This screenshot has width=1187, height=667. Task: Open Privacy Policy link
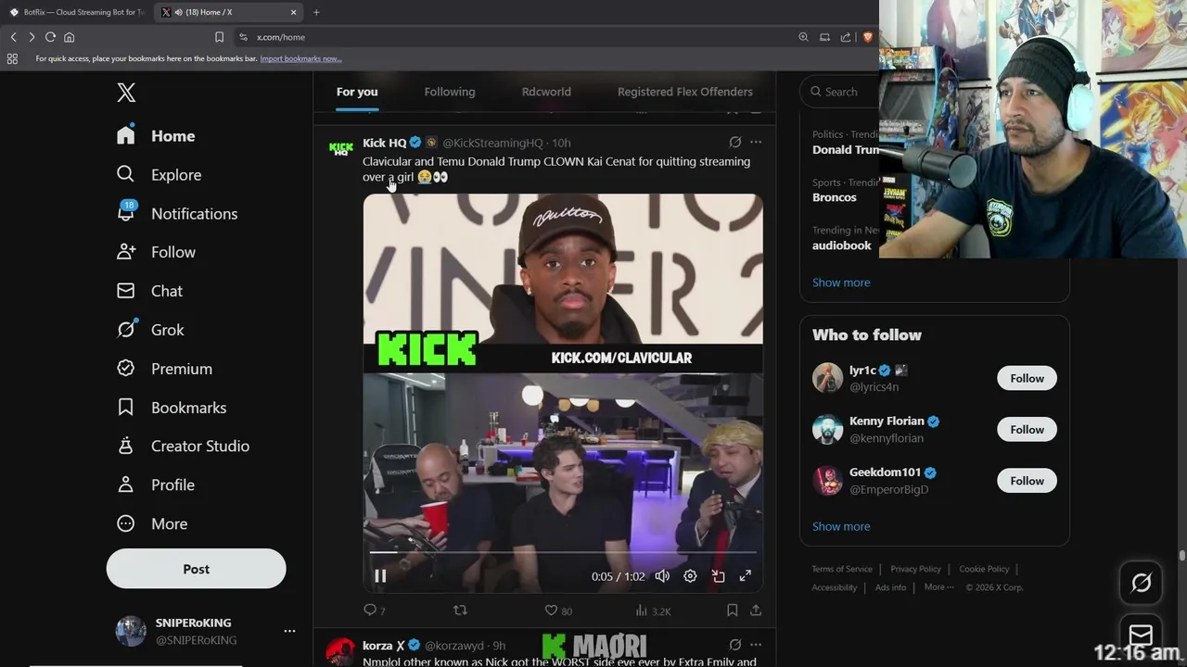click(x=915, y=569)
